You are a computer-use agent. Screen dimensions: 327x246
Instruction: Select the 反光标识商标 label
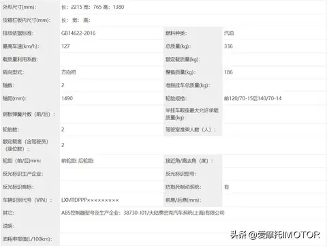[x=18, y=187]
